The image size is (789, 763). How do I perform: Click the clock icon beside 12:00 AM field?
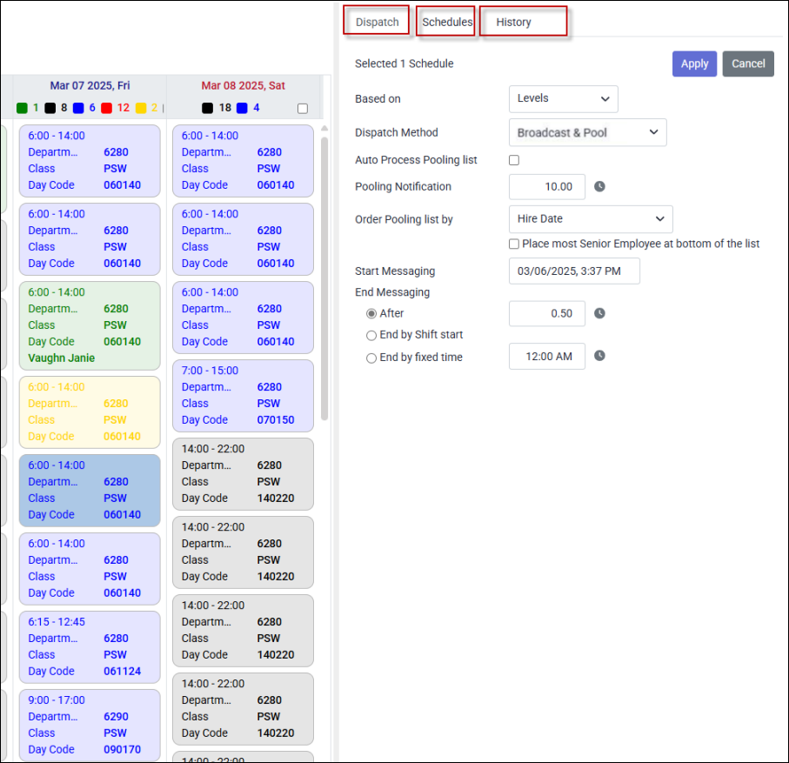click(x=599, y=355)
